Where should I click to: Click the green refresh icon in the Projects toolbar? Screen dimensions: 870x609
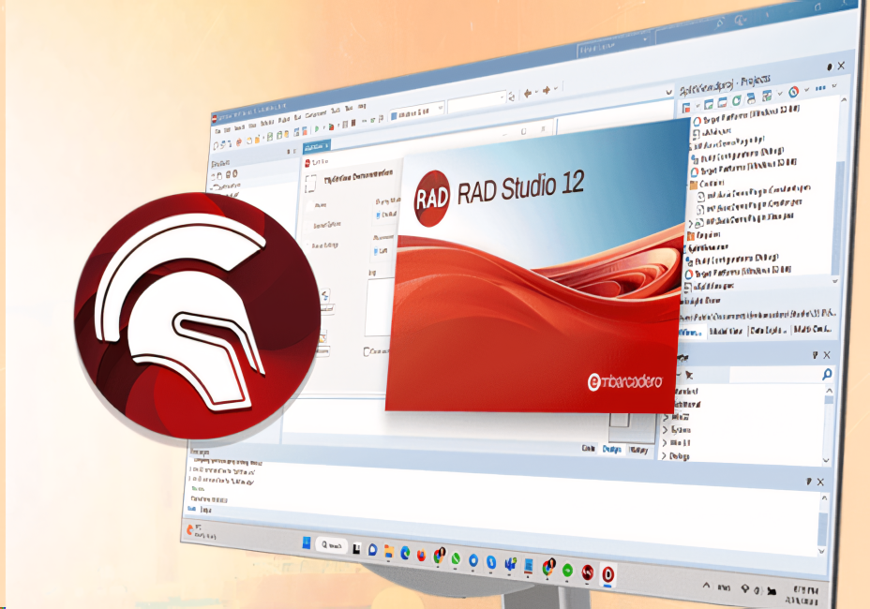coord(736,100)
